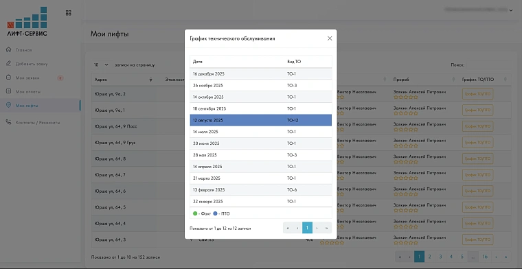
Task: Click the location pin icon beside Мои лифты
Action: tap(9, 106)
